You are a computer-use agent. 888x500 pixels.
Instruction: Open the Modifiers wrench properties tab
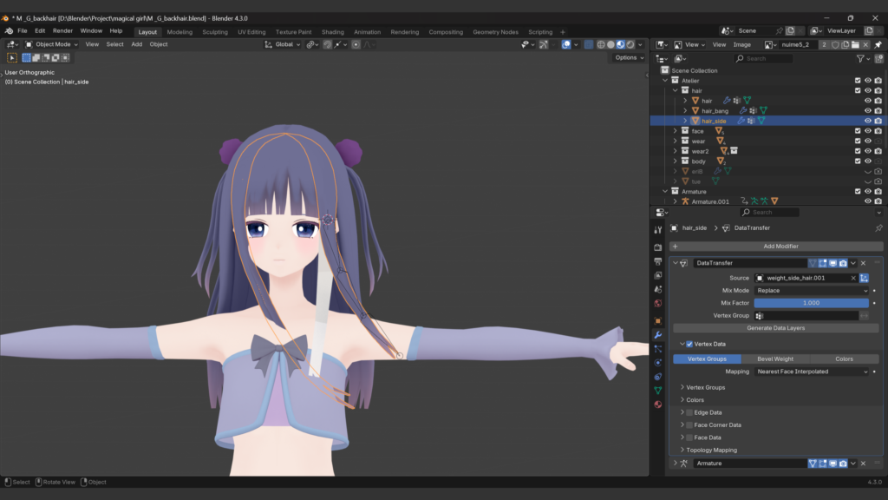tap(657, 334)
